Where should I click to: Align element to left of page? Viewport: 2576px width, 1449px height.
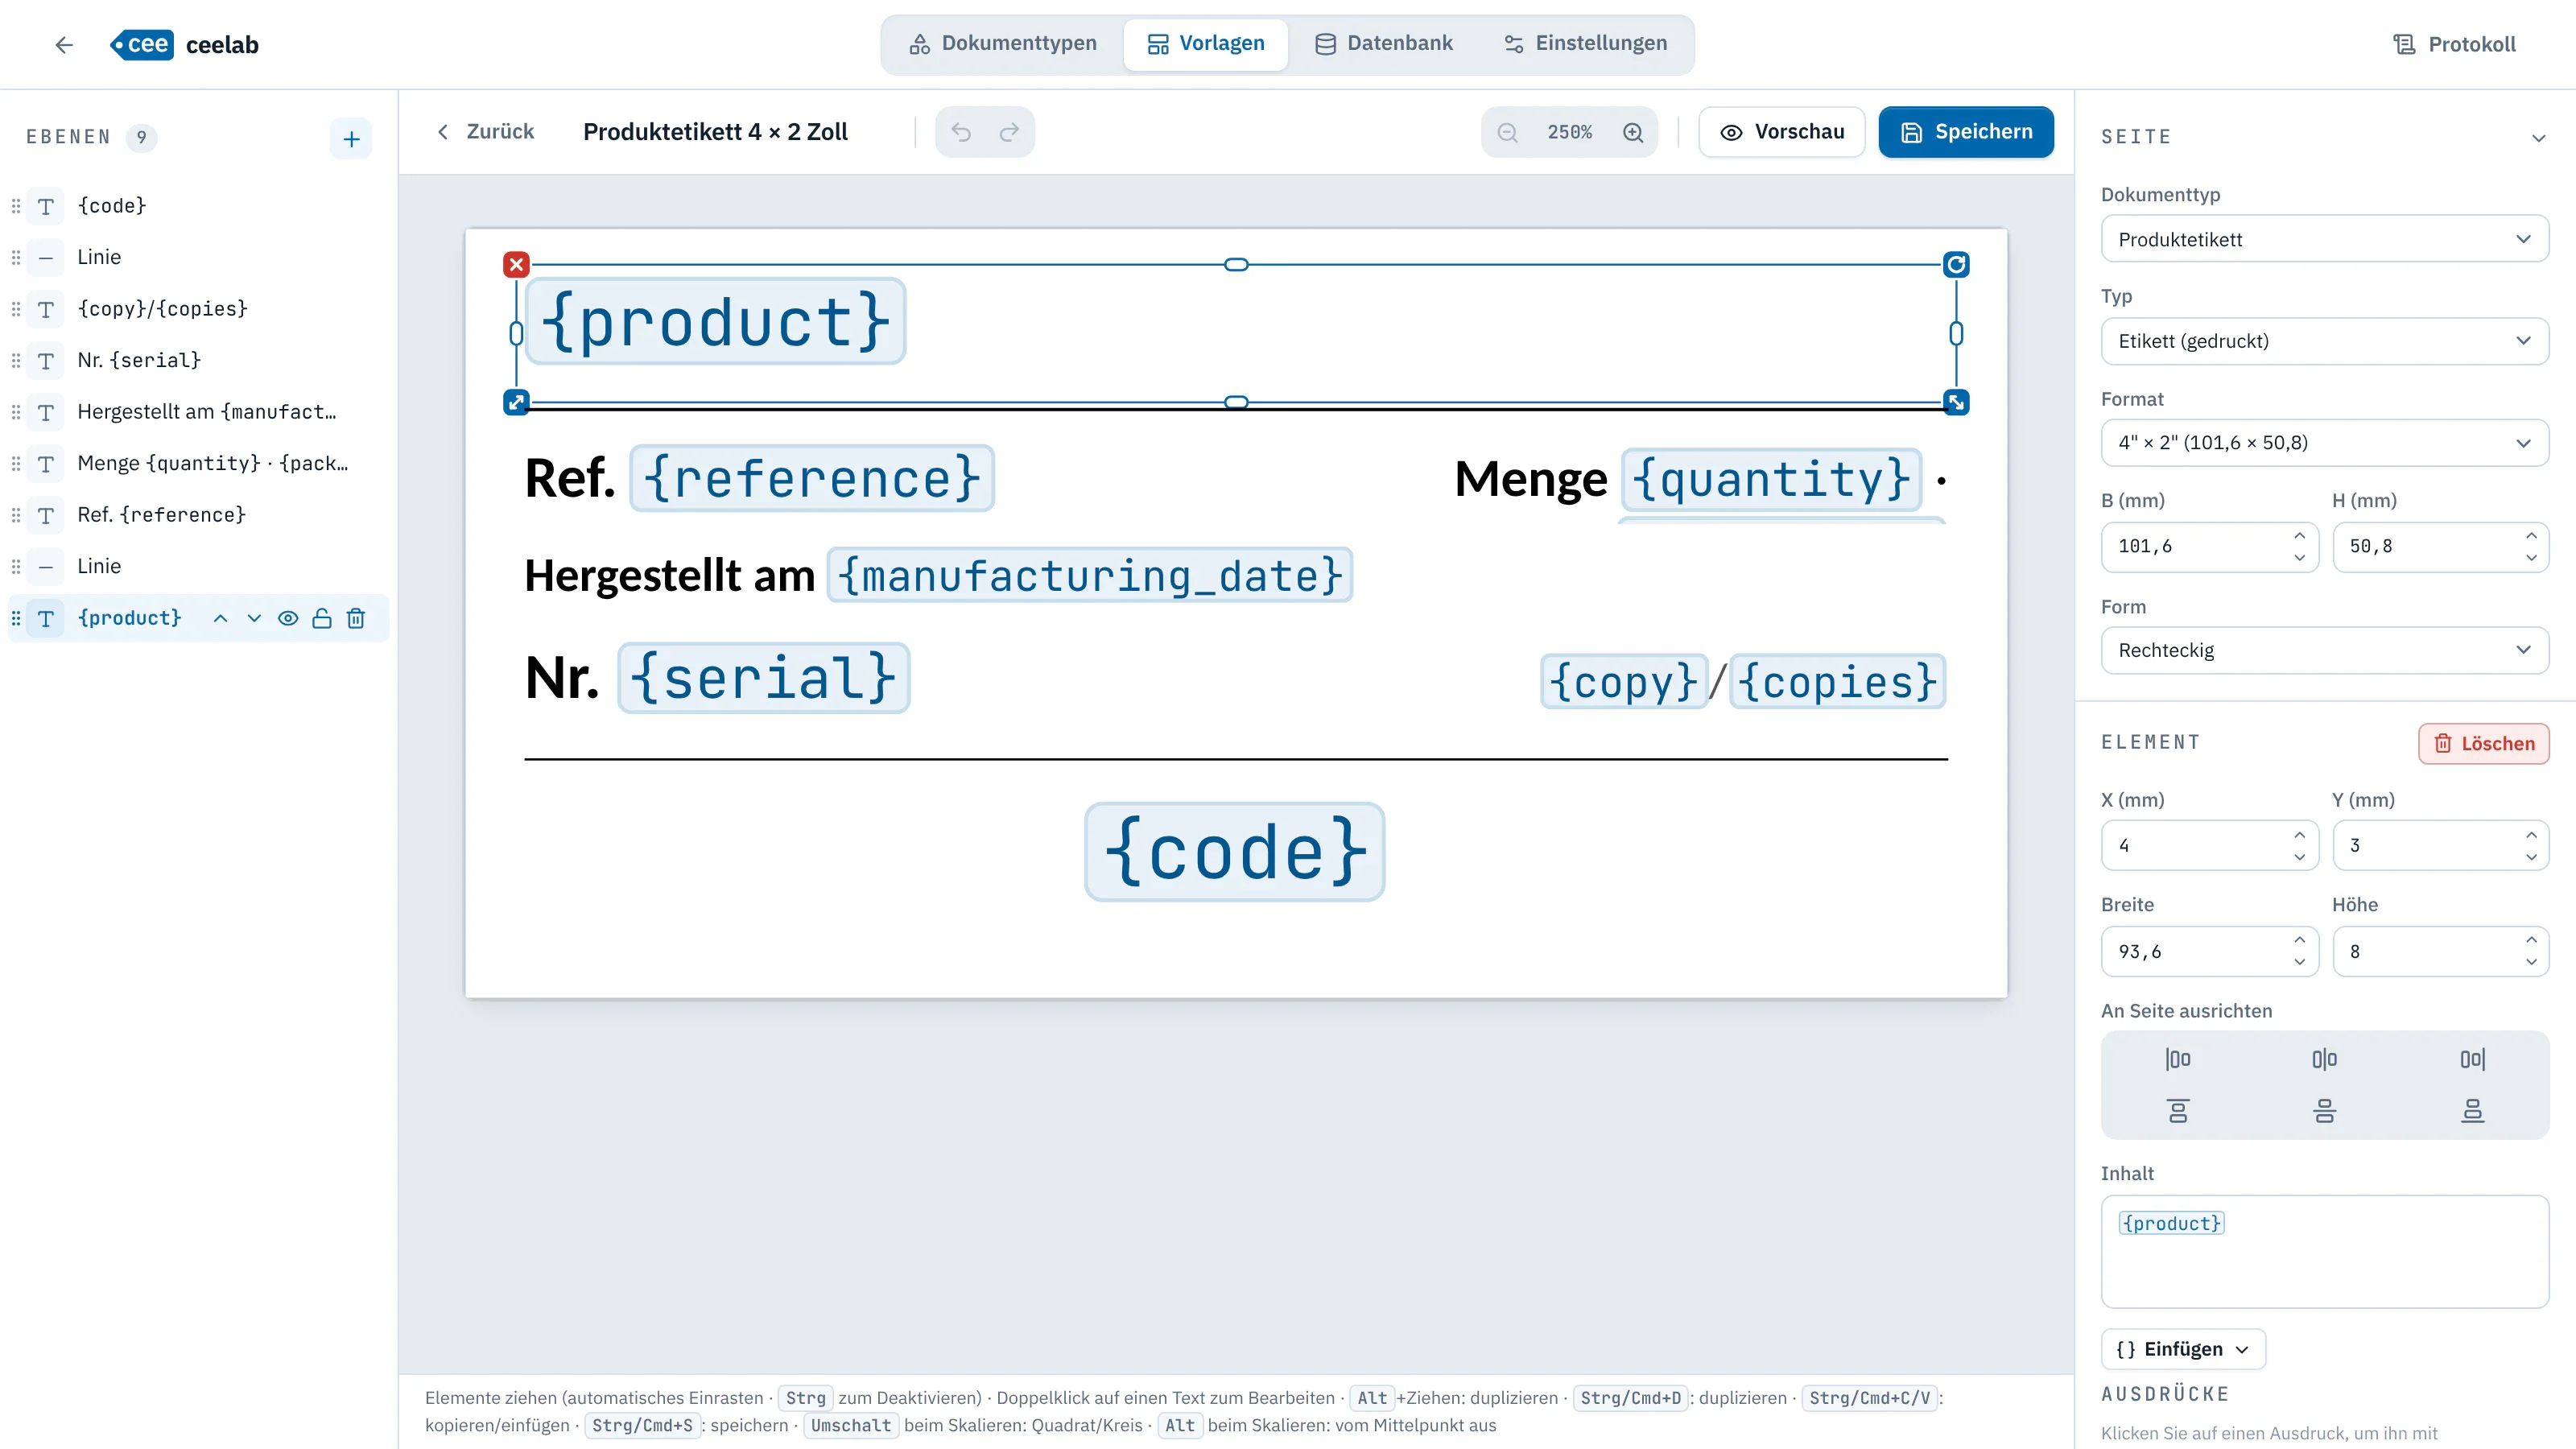click(x=2177, y=1059)
